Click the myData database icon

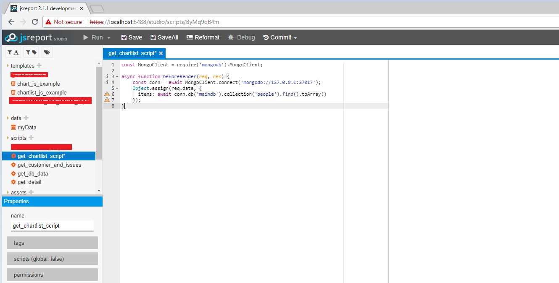(13, 127)
